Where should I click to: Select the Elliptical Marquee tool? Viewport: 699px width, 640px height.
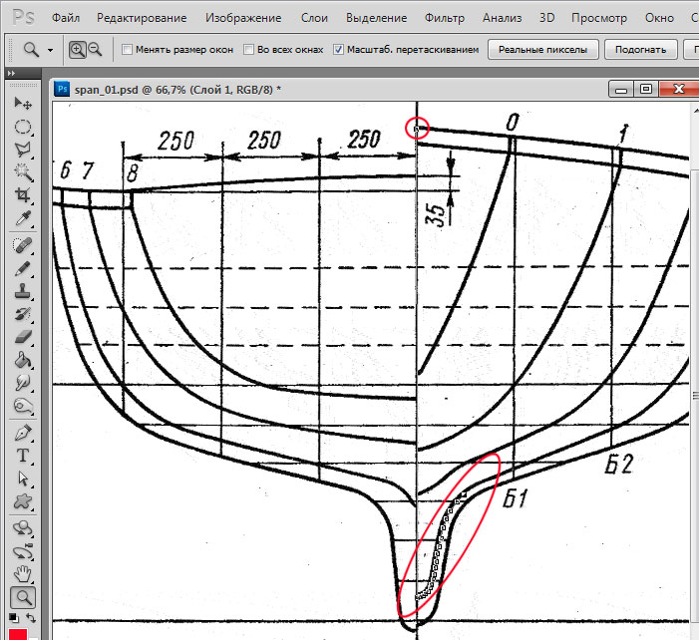click(22, 127)
